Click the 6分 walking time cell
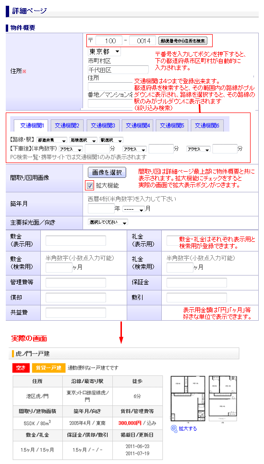The height and width of the screenshot is (464, 264). (138, 396)
